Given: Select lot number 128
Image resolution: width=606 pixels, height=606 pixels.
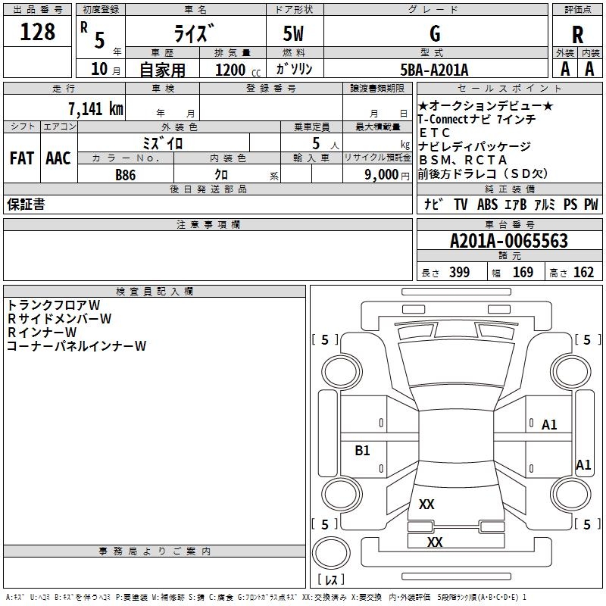Looking at the screenshot, I should pos(37,32).
